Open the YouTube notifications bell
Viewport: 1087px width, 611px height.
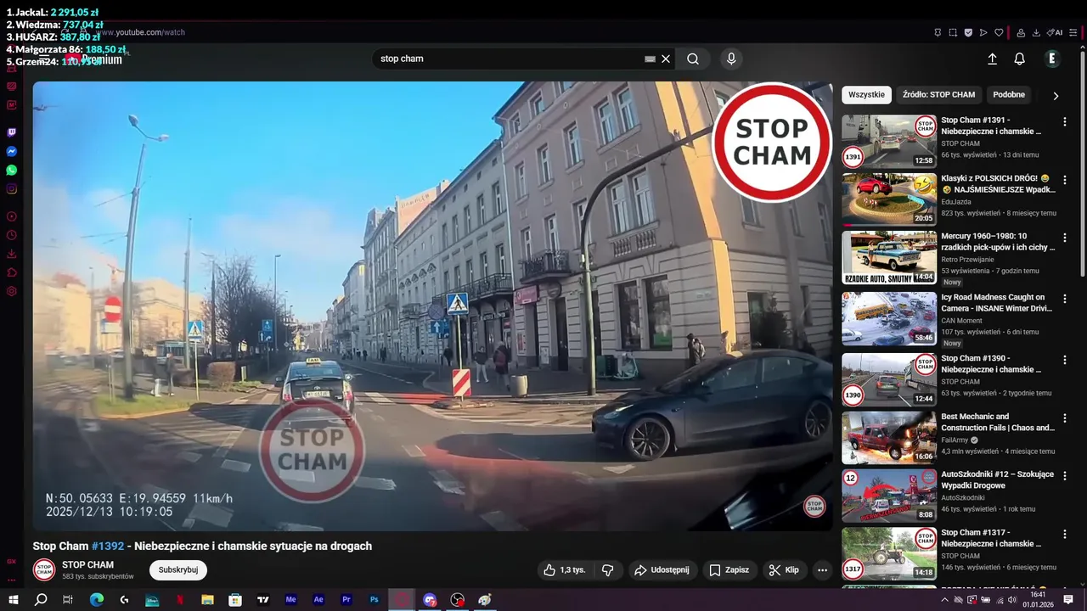pyautogui.click(x=1020, y=59)
